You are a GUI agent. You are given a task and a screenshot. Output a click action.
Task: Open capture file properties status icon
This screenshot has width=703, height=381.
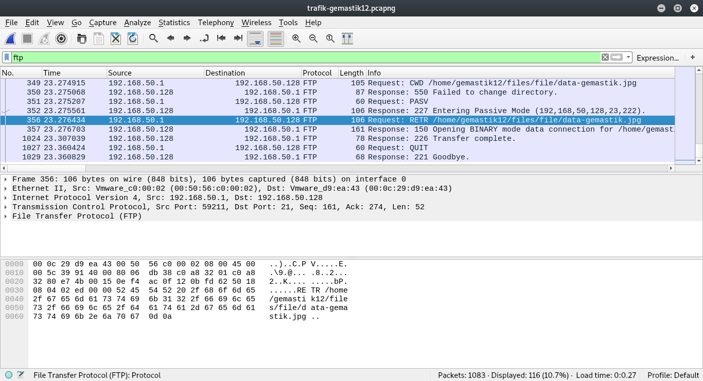point(21,375)
